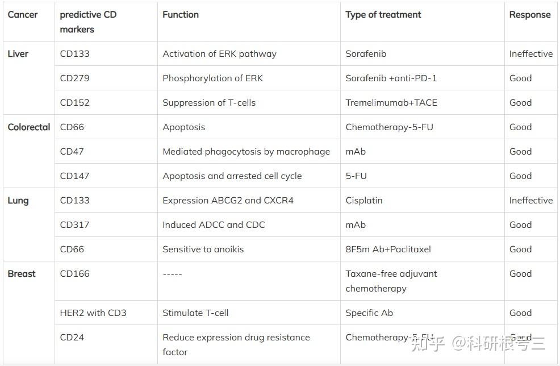The width and height of the screenshot is (560, 366).
Task: Select the "Breast" cancer row label
Action: pyautogui.click(x=22, y=274)
